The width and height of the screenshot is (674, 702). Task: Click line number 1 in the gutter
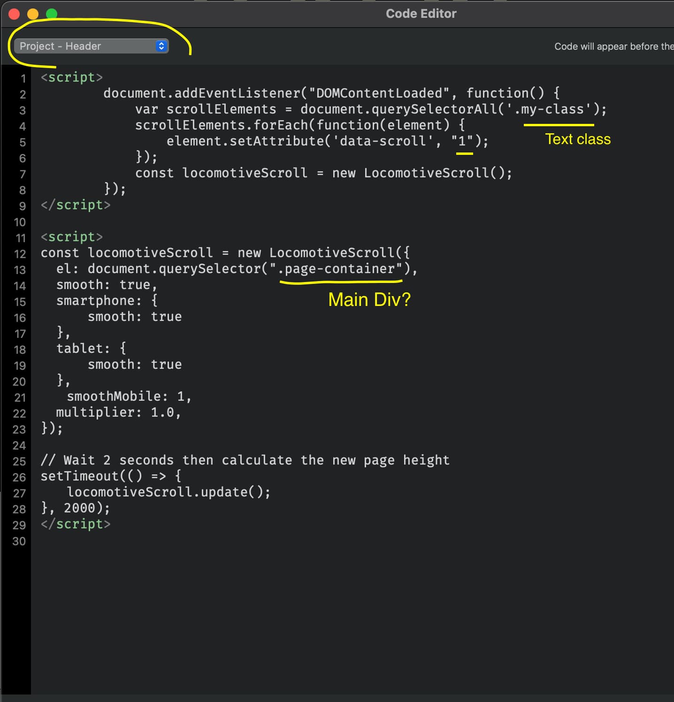click(23, 78)
